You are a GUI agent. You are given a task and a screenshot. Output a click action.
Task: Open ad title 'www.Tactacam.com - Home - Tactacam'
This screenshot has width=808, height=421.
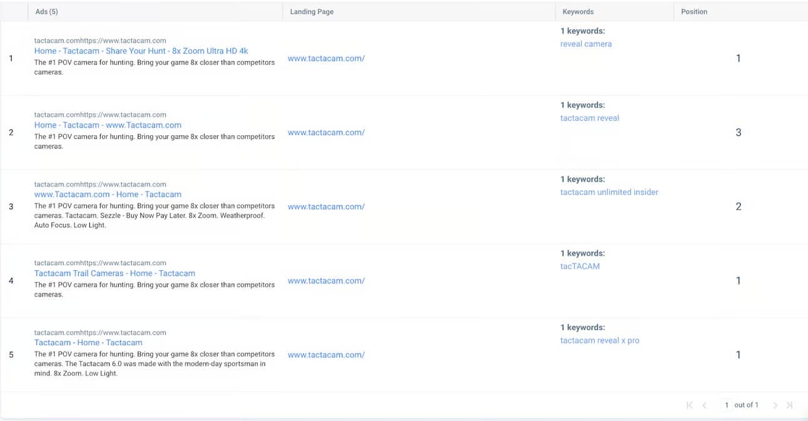pos(108,195)
